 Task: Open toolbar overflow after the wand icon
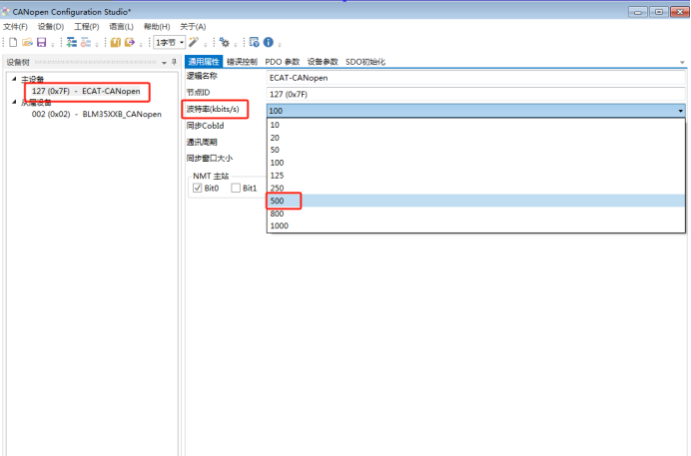tap(206, 44)
